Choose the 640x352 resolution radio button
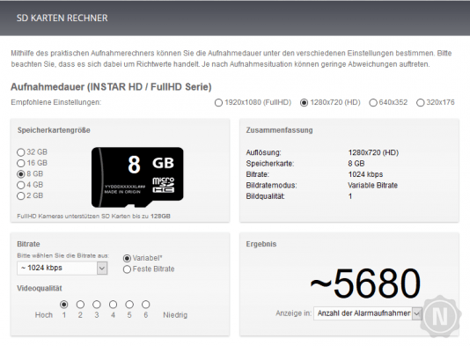Screen dimensions: 470x346 373,103
